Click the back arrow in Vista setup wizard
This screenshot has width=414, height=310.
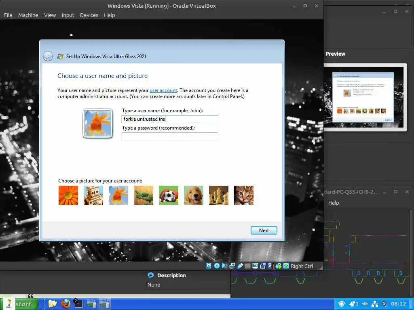tap(48, 56)
